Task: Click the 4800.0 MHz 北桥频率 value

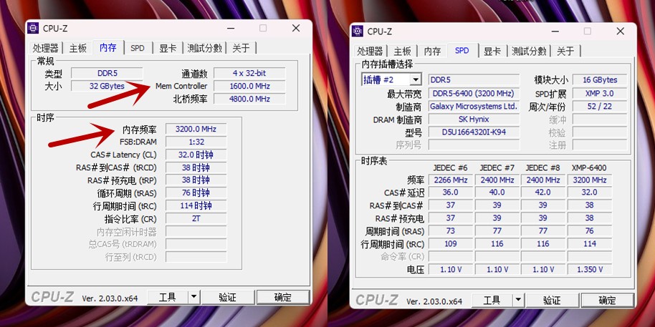Action: point(249,99)
